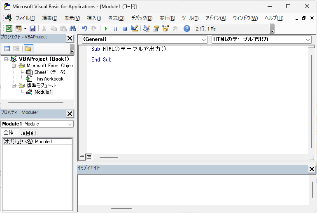Undo the last action
317x213 pixels.
click(85, 28)
